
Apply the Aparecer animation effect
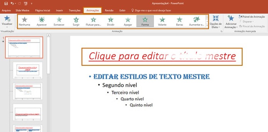point(42,21)
